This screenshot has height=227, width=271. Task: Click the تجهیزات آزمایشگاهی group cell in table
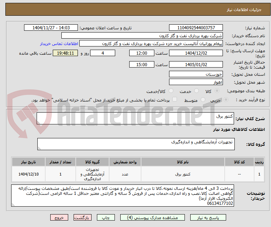pos(92,174)
